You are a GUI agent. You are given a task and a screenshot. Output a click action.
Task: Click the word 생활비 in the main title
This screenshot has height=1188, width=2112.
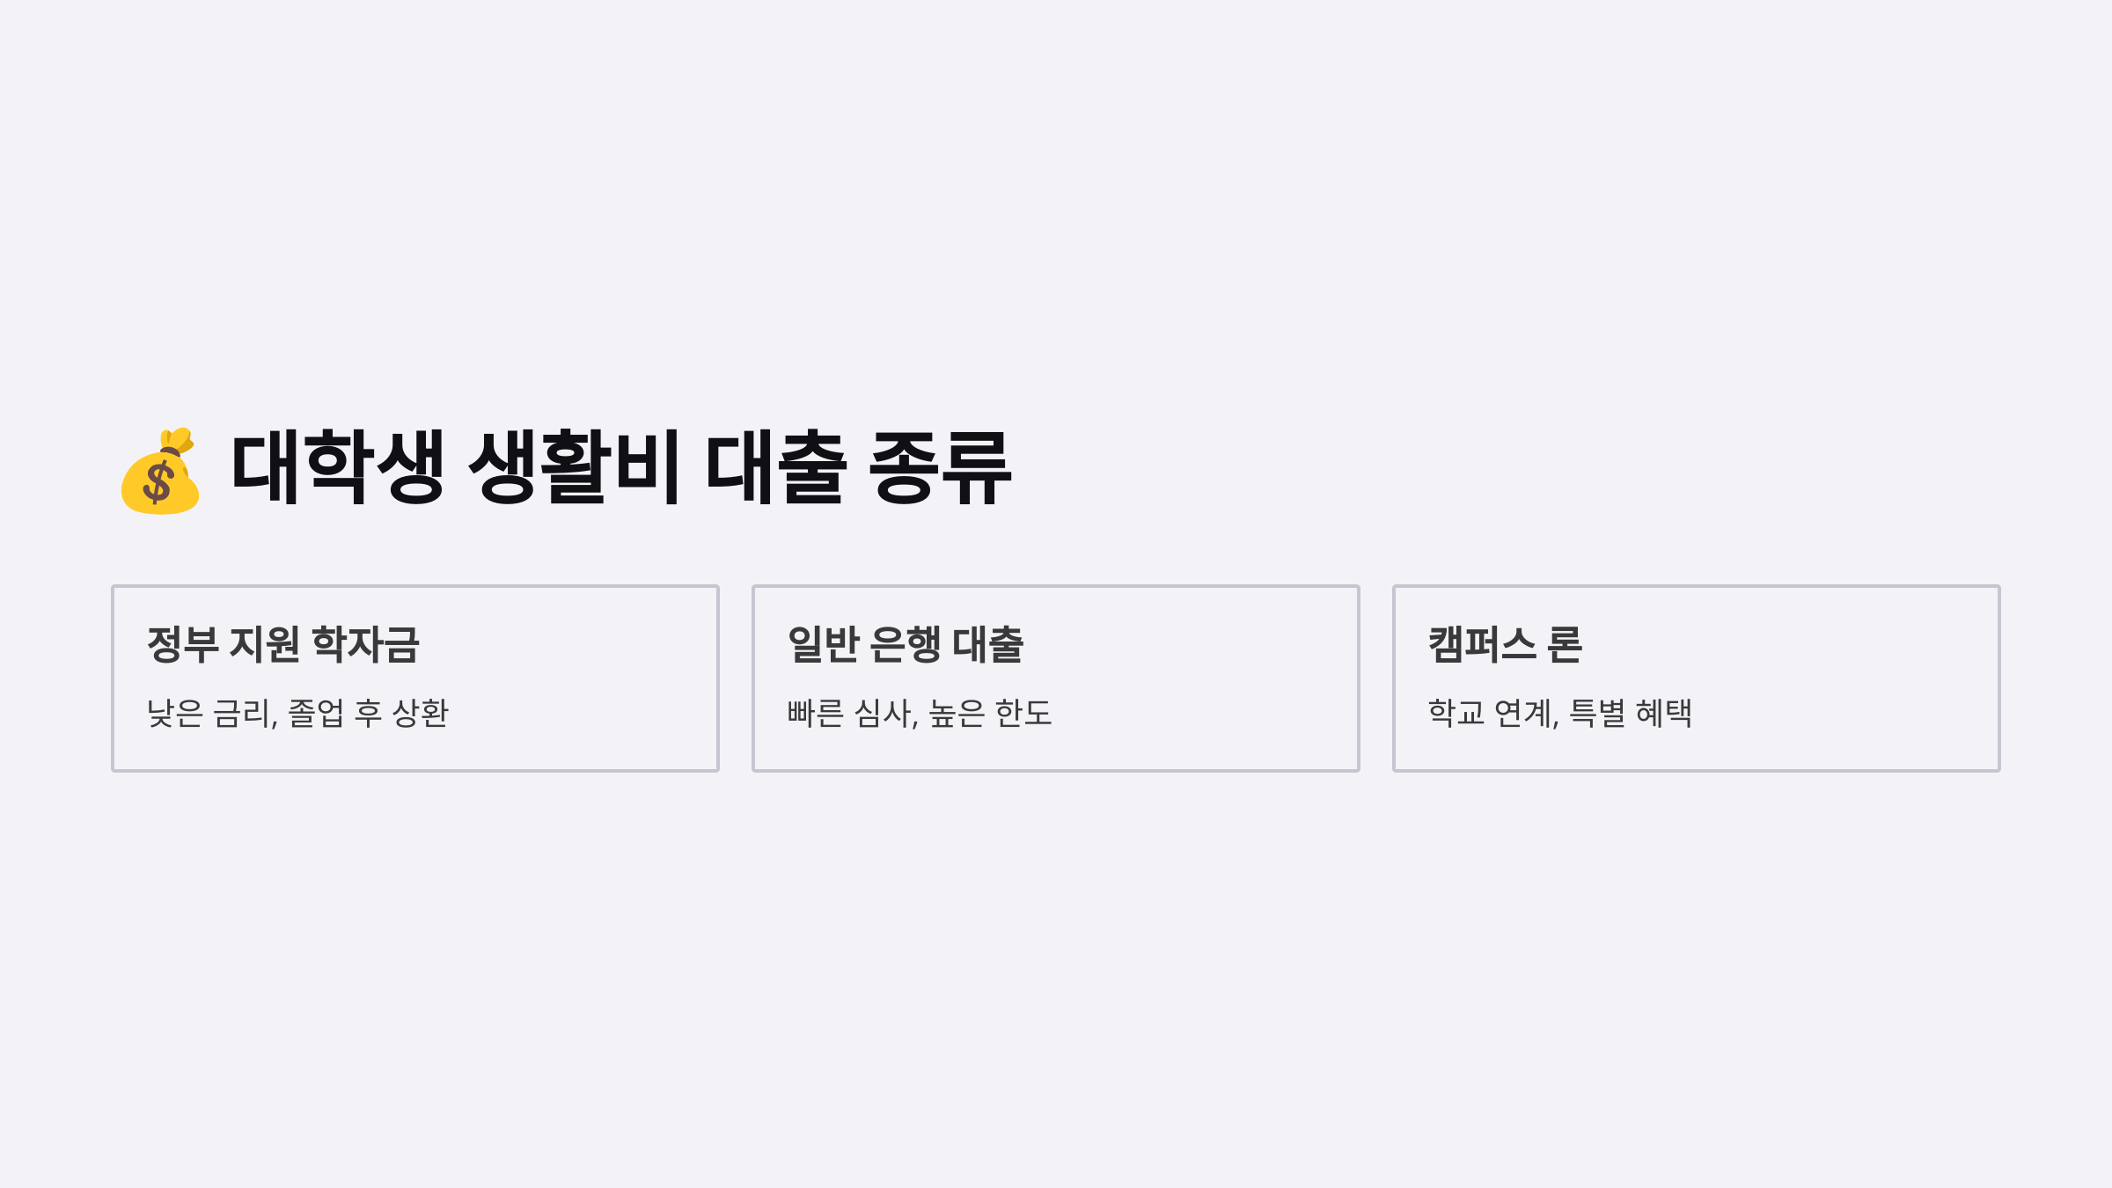(574, 467)
